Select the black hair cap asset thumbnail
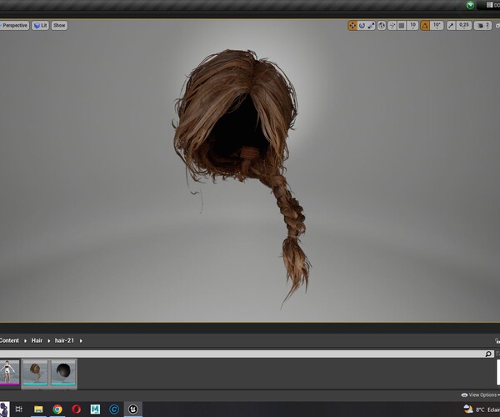This screenshot has height=417, width=500. (x=63, y=372)
